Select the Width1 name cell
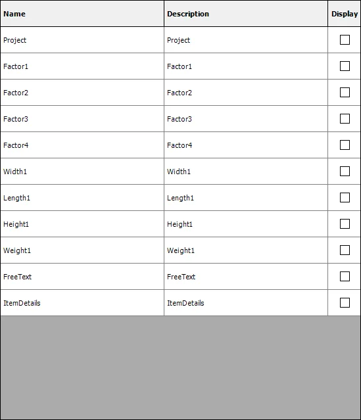 point(82,171)
